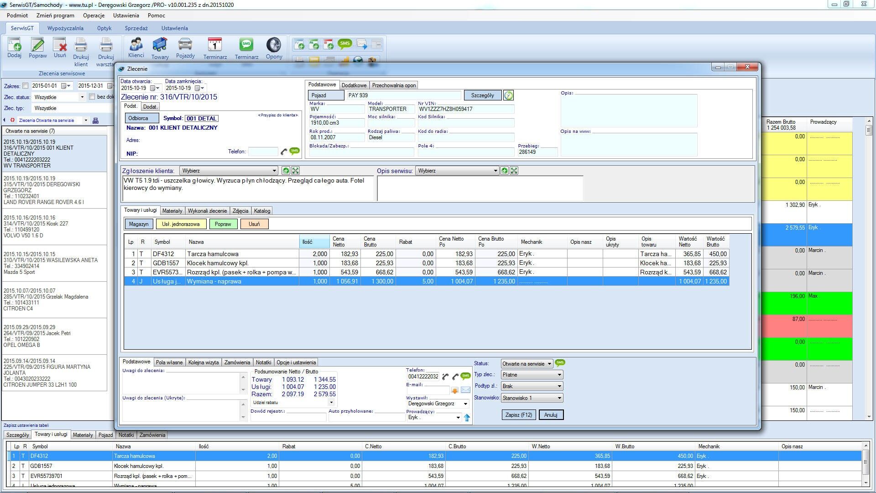Click the yellow Usł. jednorazowa button
The width and height of the screenshot is (876, 493).
point(181,224)
